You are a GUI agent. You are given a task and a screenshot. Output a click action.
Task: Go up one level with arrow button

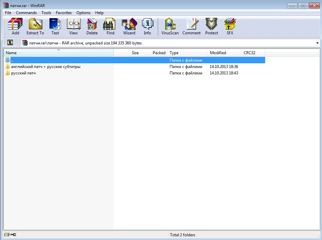click(x=10, y=43)
